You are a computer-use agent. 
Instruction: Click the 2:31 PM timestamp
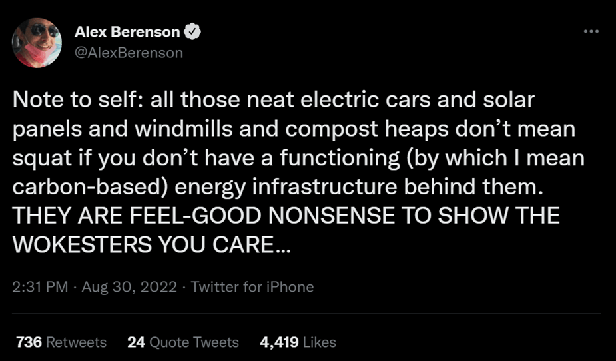click(41, 287)
